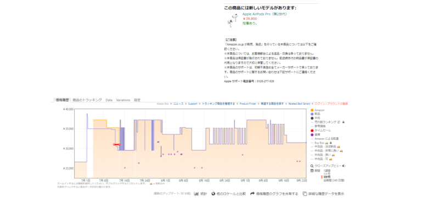Viewport: 439px width, 209px height.
Task: Open the Data tab
Action: (109, 100)
